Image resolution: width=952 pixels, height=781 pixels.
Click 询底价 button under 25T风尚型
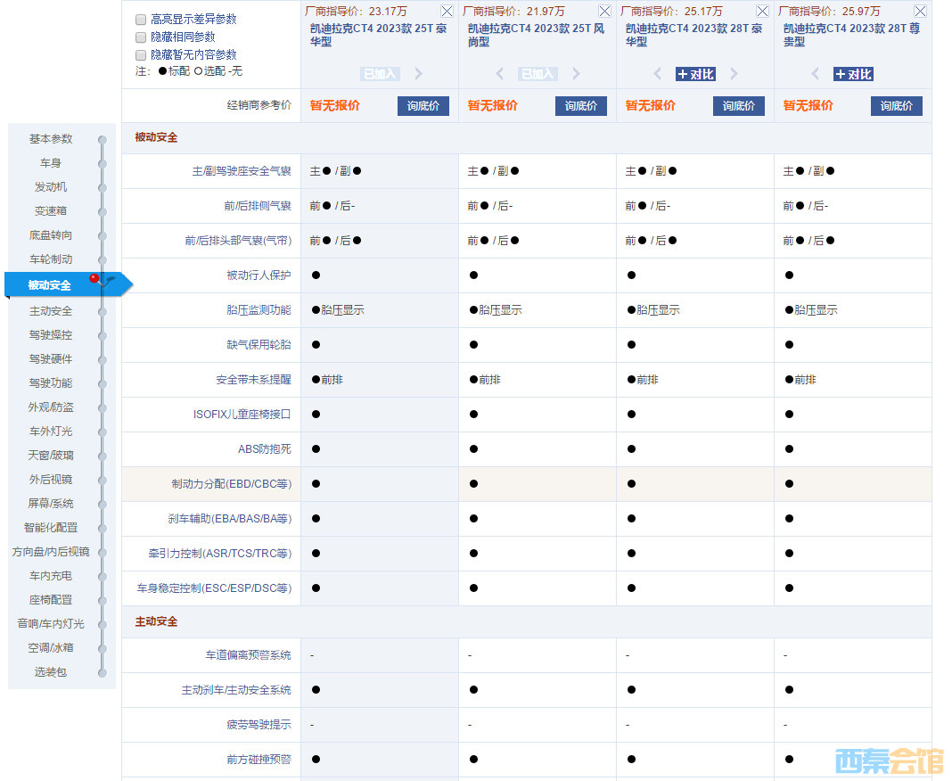pos(580,105)
